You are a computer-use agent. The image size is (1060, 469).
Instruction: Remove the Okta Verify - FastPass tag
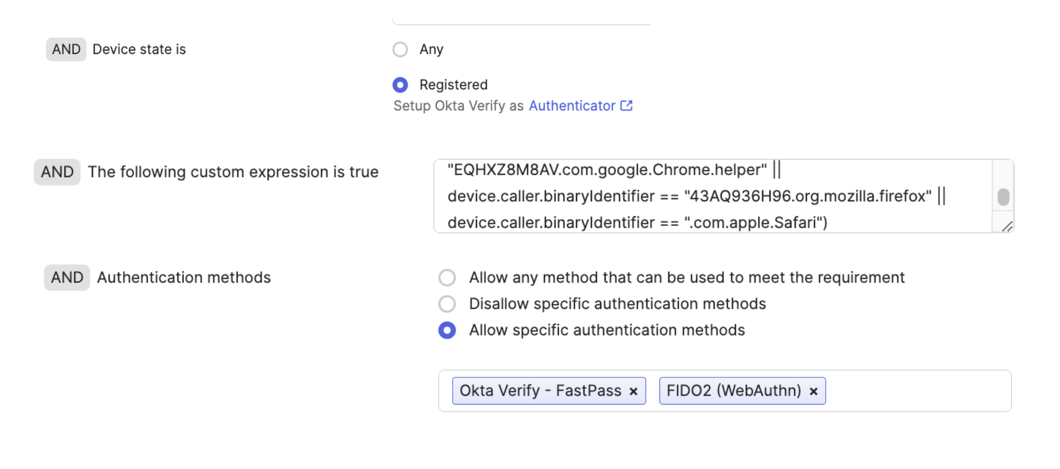click(x=634, y=391)
